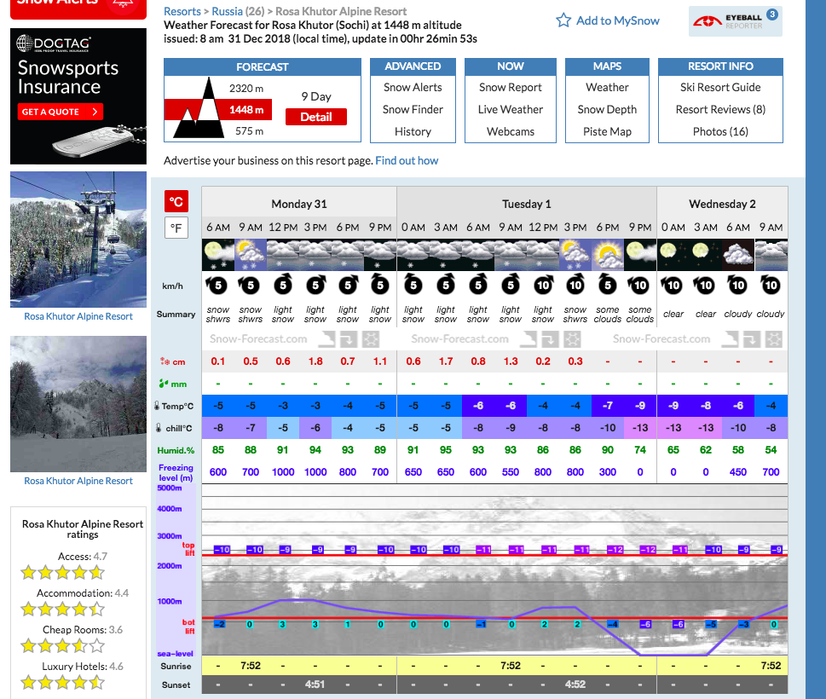
Task: Open Resort Reviews (8) link
Action: pyautogui.click(x=720, y=110)
